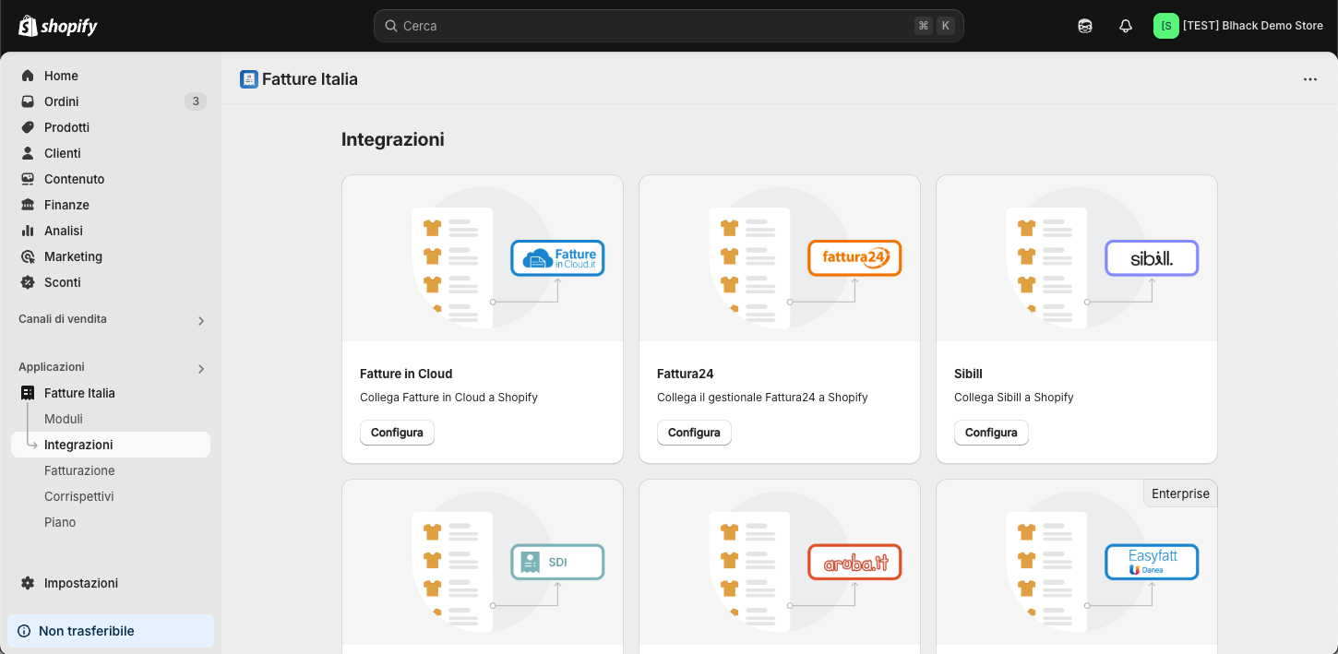Configure the Fattura24 integration
This screenshot has width=1338, height=654.
(694, 433)
